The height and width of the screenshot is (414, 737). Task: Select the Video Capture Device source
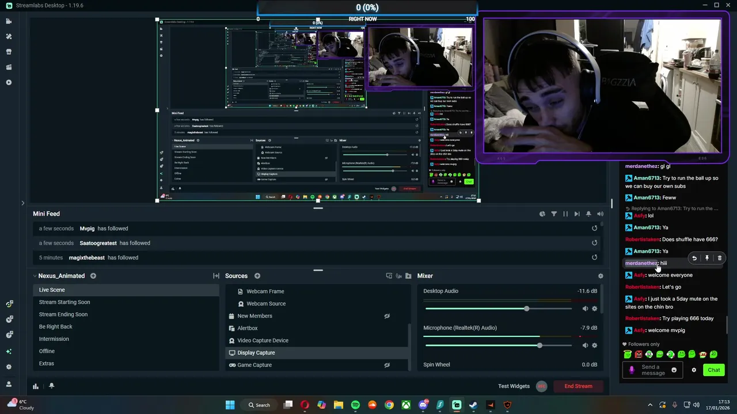click(317, 340)
